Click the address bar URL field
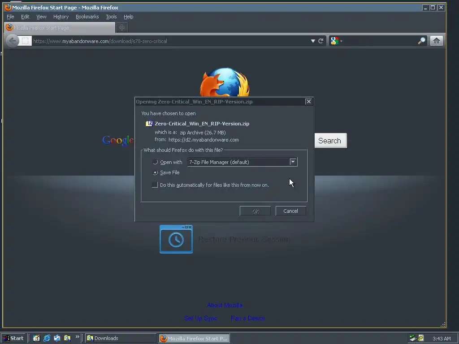The width and height of the screenshot is (459, 344). [171, 41]
